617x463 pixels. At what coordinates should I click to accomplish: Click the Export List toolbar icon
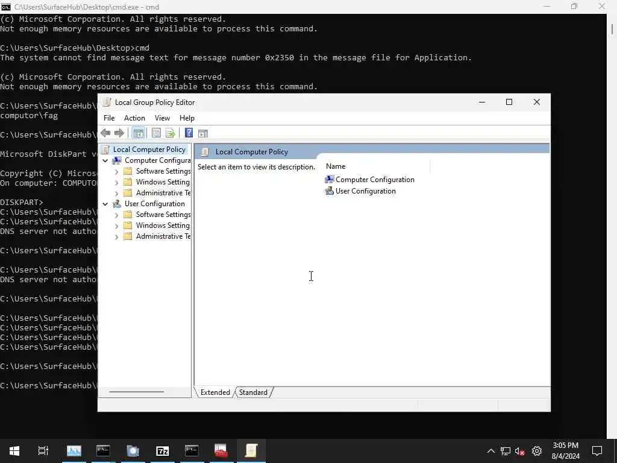click(x=171, y=133)
